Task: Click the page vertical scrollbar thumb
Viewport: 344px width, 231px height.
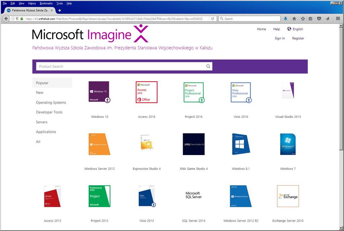Action: tap(341, 89)
